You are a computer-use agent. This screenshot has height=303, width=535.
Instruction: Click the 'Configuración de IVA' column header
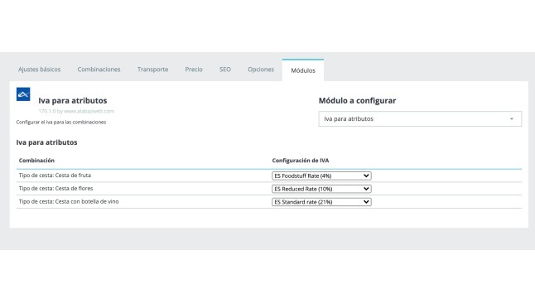point(301,161)
